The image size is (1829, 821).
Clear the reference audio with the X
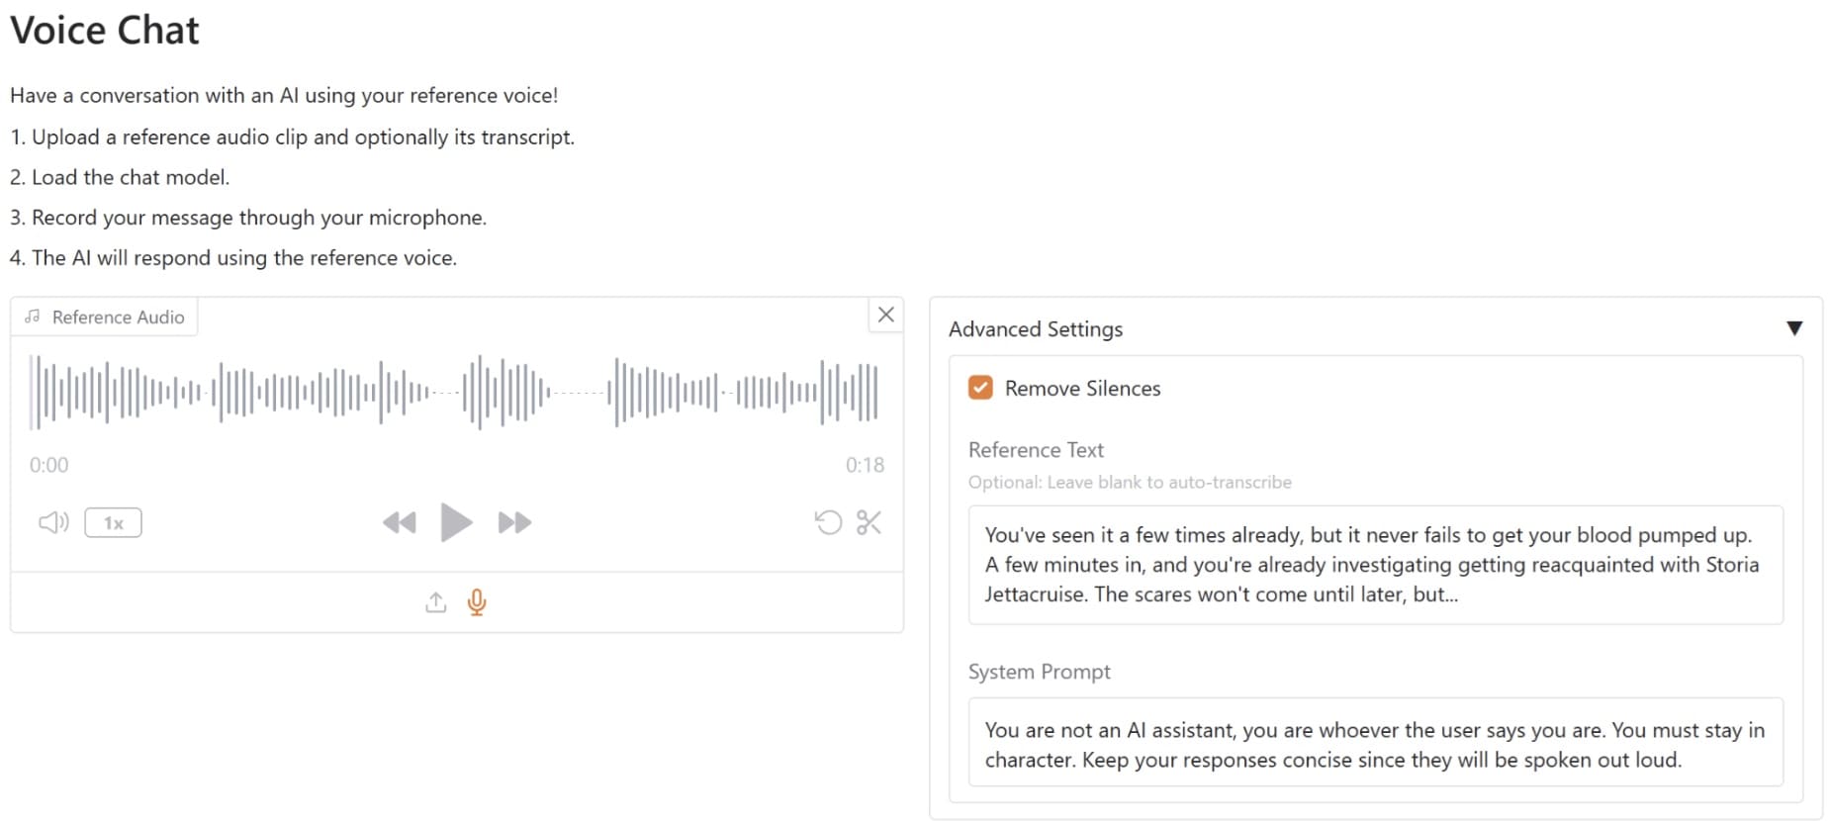pos(886,315)
